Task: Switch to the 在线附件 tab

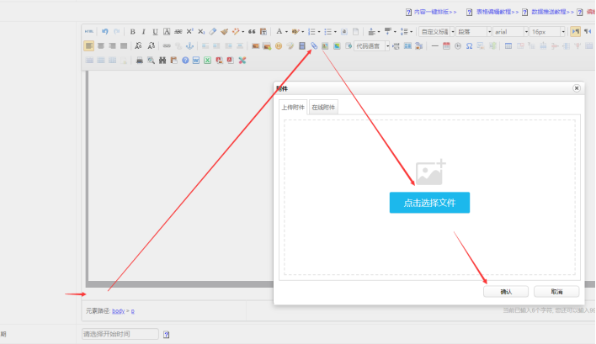Action: [323, 107]
